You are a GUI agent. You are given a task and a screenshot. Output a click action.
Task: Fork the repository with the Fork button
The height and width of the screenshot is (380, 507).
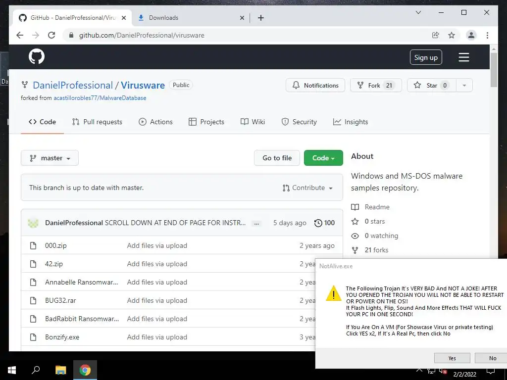(x=376, y=85)
